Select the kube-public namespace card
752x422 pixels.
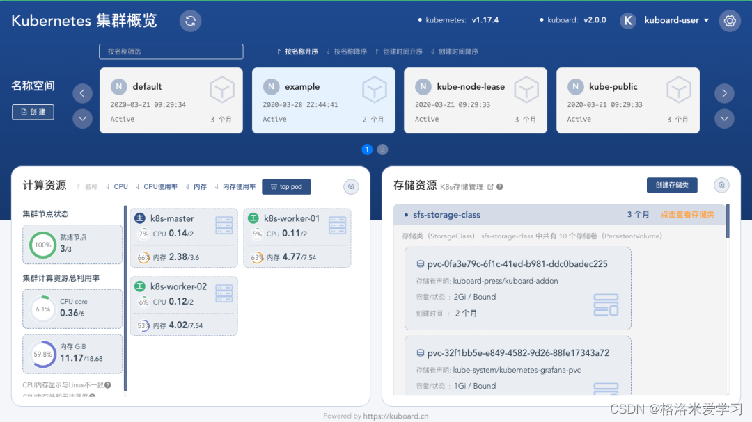pos(627,100)
